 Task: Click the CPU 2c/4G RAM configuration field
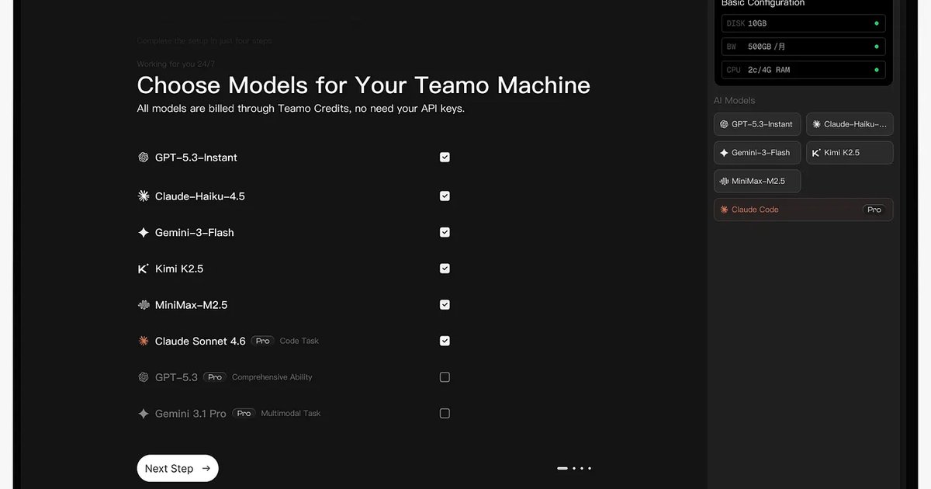click(x=803, y=69)
